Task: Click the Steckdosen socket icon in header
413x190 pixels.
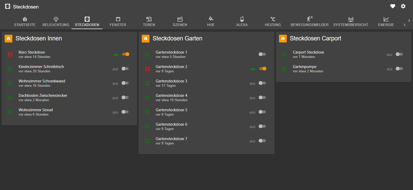Action: tap(8, 6)
